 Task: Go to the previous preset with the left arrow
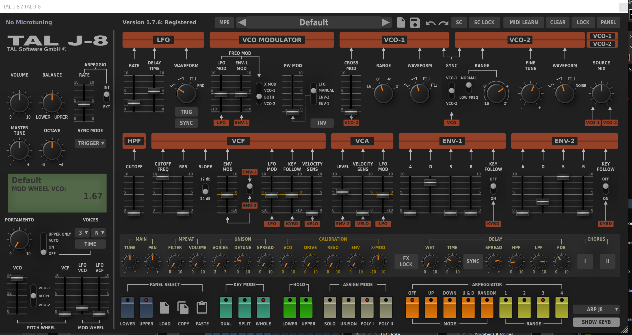click(242, 22)
